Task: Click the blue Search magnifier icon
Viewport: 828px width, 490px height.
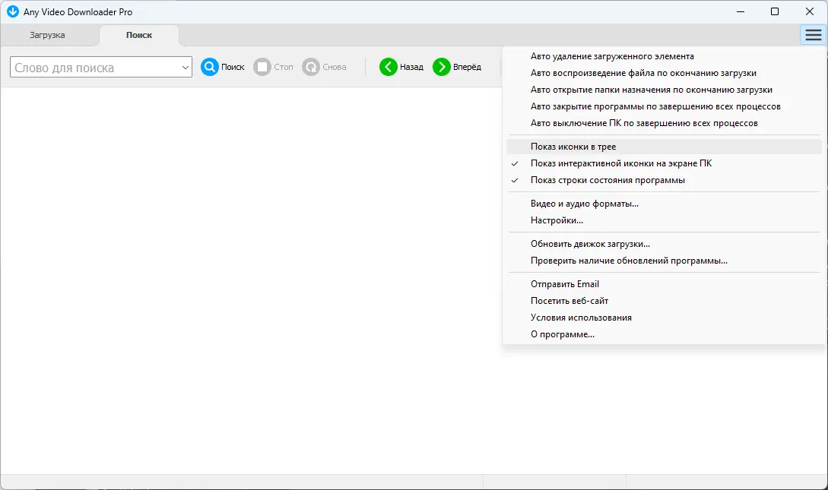Action: click(x=210, y=67)
